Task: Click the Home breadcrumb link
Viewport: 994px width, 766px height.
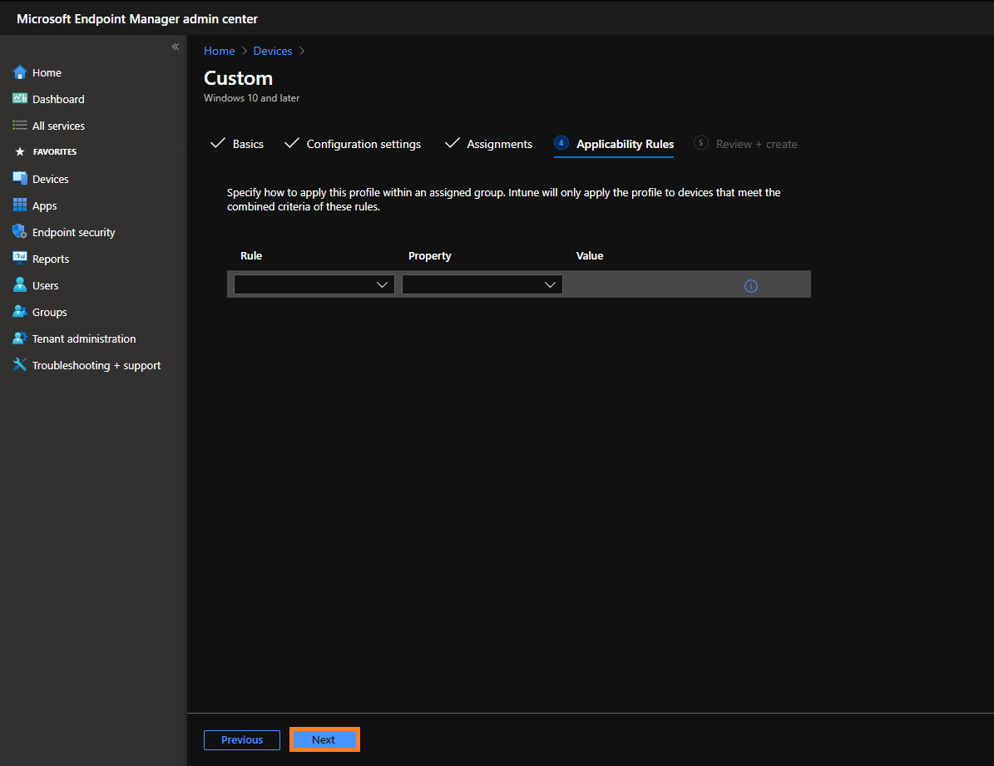Action: tap(220, 51)
